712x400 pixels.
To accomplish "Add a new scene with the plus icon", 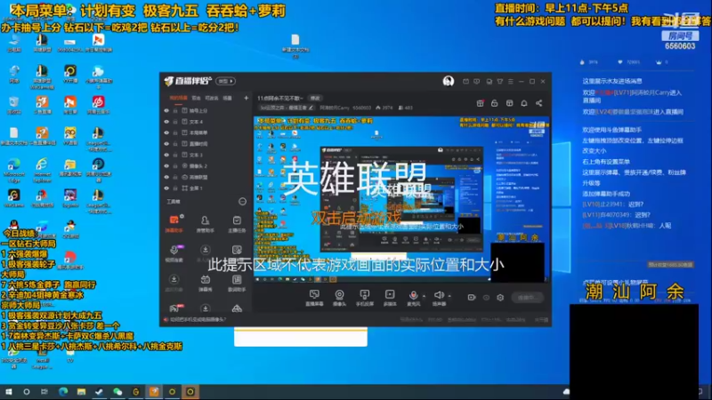I will pyautogui.click(x=247, y=98).
